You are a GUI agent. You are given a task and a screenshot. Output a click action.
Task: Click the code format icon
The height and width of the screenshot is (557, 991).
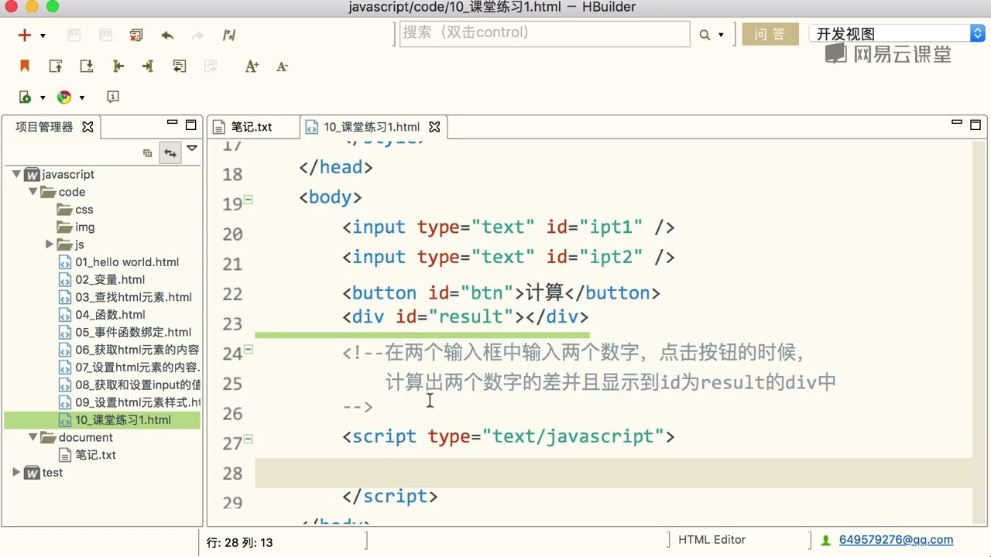coord(229,35)
